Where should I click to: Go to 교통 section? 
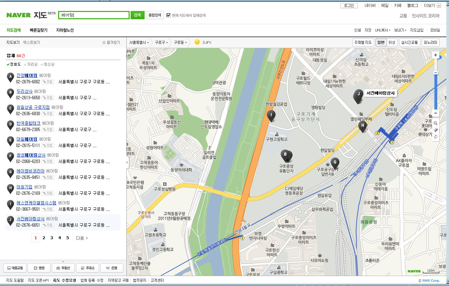click(x=403, y=16)
